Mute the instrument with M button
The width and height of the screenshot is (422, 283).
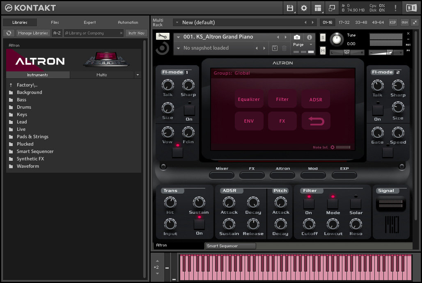(x=323, y=50)
